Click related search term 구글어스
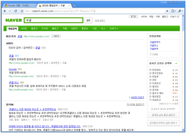This screenshot has width=186, height=133. click(x=154, y=46)
